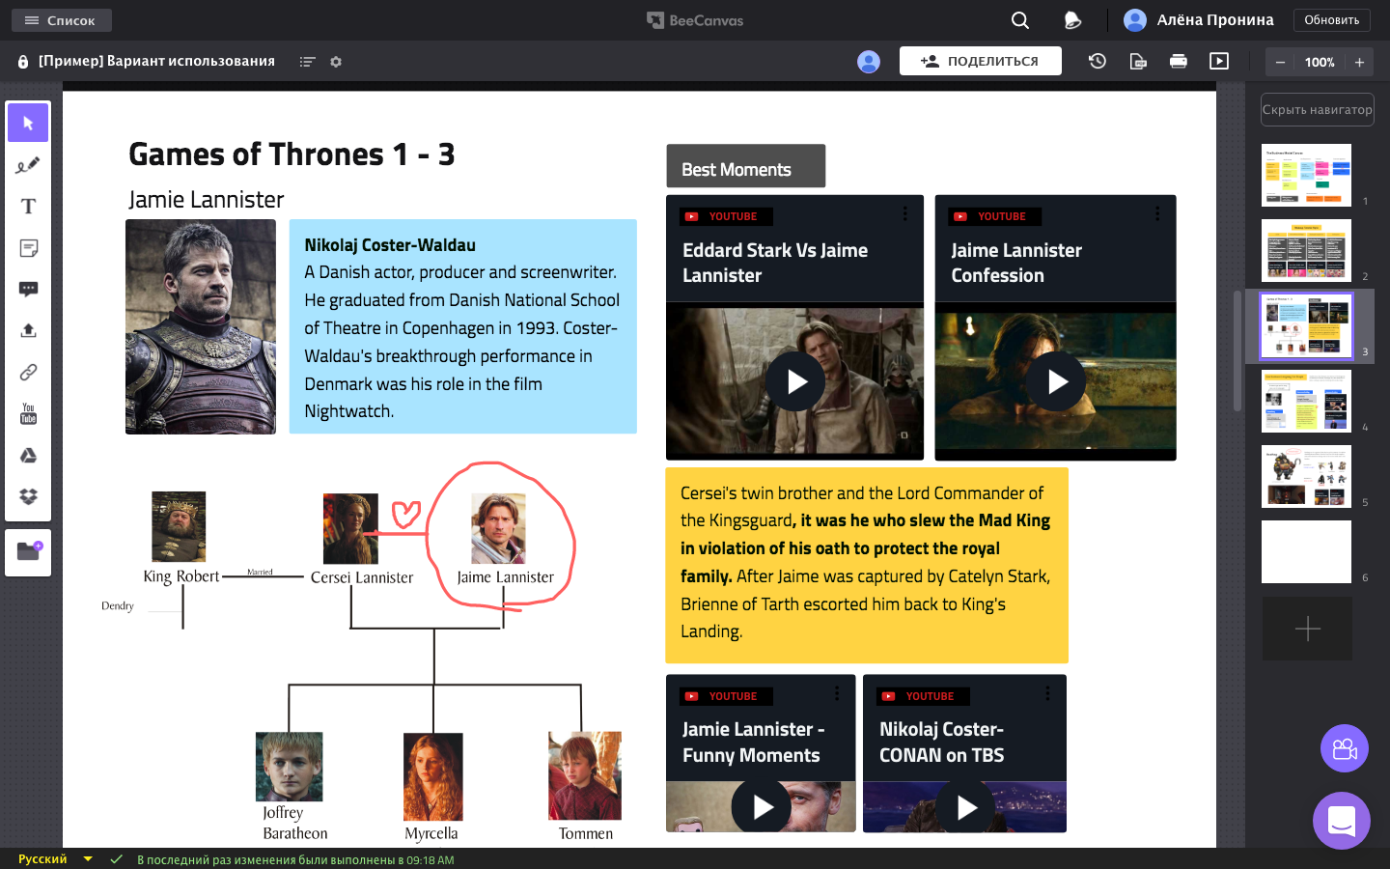Play Jaime Lannister Confession video
The height and width of the screenshot is (869, 1390).
(1056, 381)
